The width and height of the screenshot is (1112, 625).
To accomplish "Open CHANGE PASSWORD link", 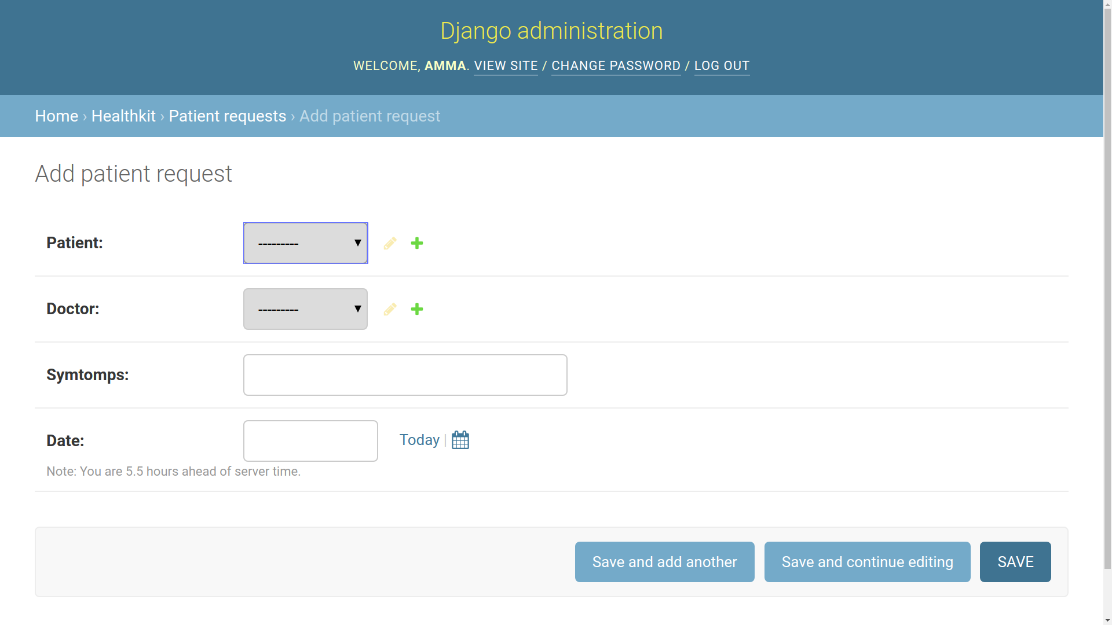I will [616, 66].
